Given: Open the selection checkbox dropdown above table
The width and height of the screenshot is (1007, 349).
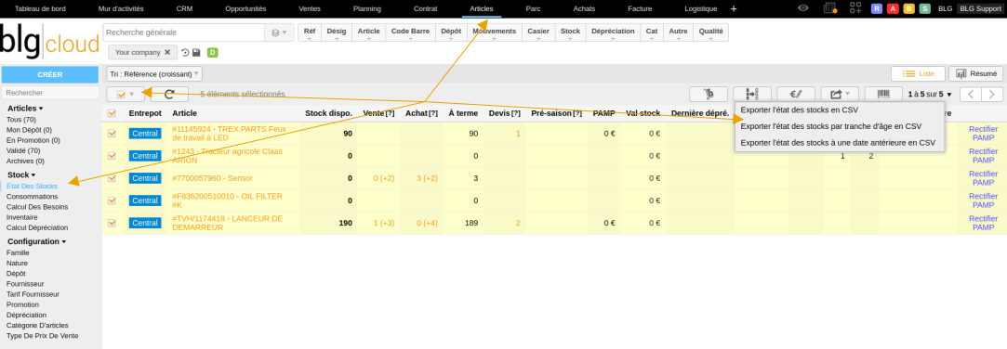Looking at the screenshot, I should (x=126, y=95).
